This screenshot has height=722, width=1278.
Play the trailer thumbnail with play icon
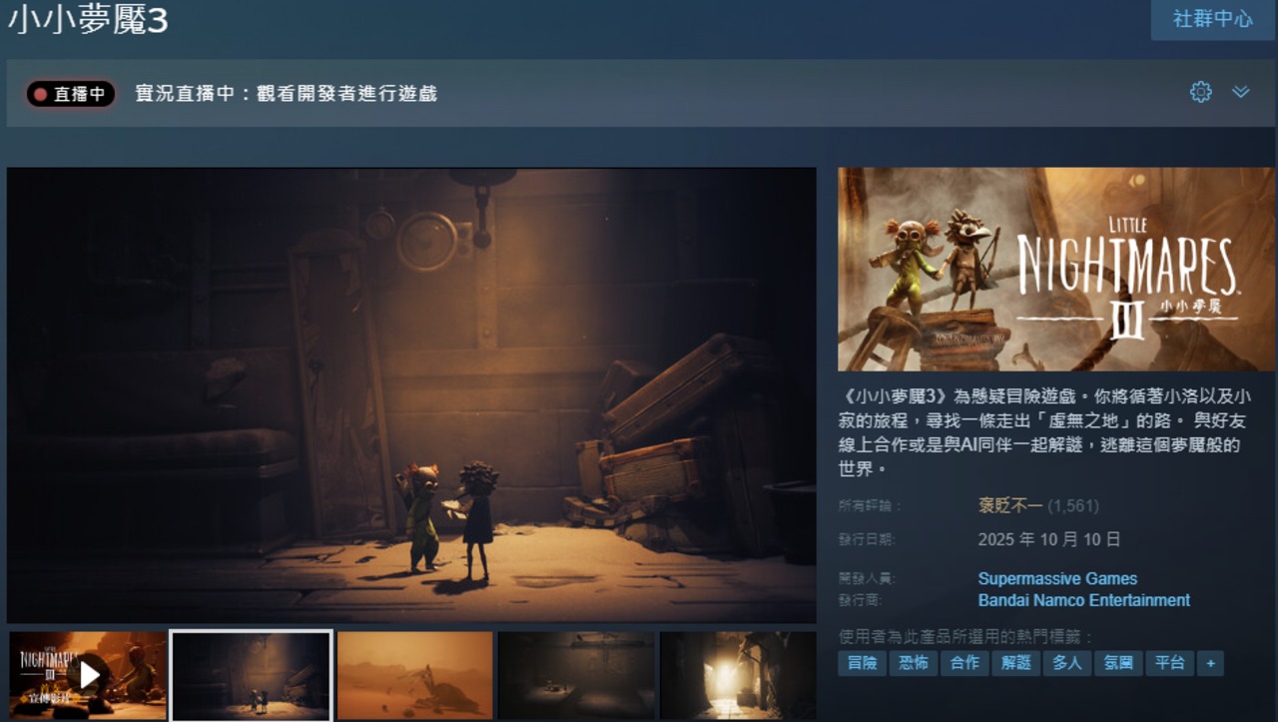coord(88,675)
